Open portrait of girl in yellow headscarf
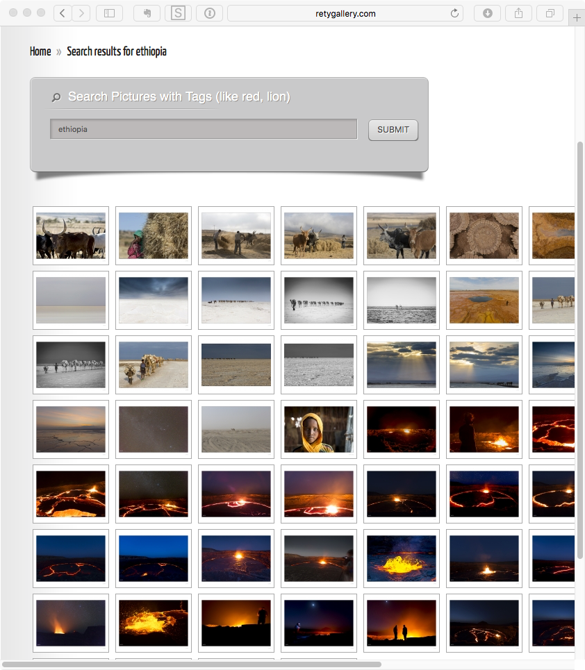This screenshot has width=585, height=670. click(x=319, y=429)
